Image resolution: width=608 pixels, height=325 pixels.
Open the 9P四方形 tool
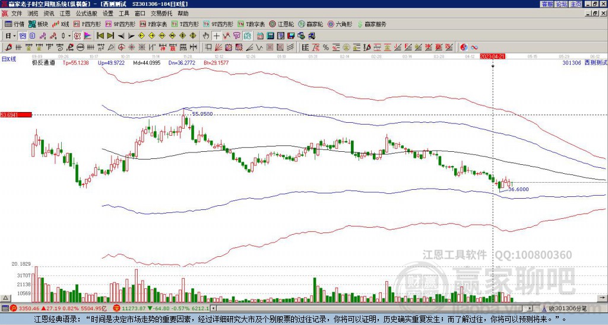click(x=120, y=24)
